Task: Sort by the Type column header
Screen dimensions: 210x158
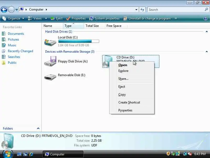Action: tap(73, 26)
